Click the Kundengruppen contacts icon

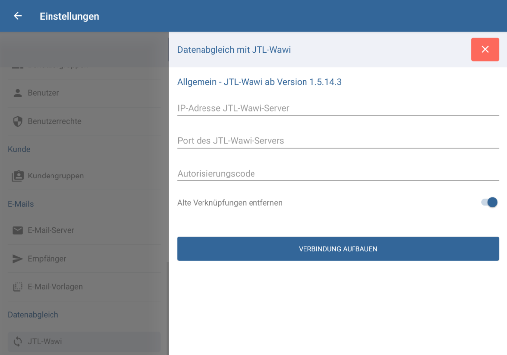coord(17,176)
